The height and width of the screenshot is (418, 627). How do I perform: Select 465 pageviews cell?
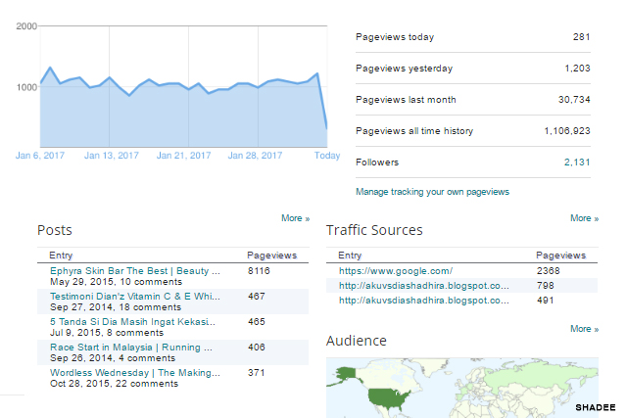257,322
